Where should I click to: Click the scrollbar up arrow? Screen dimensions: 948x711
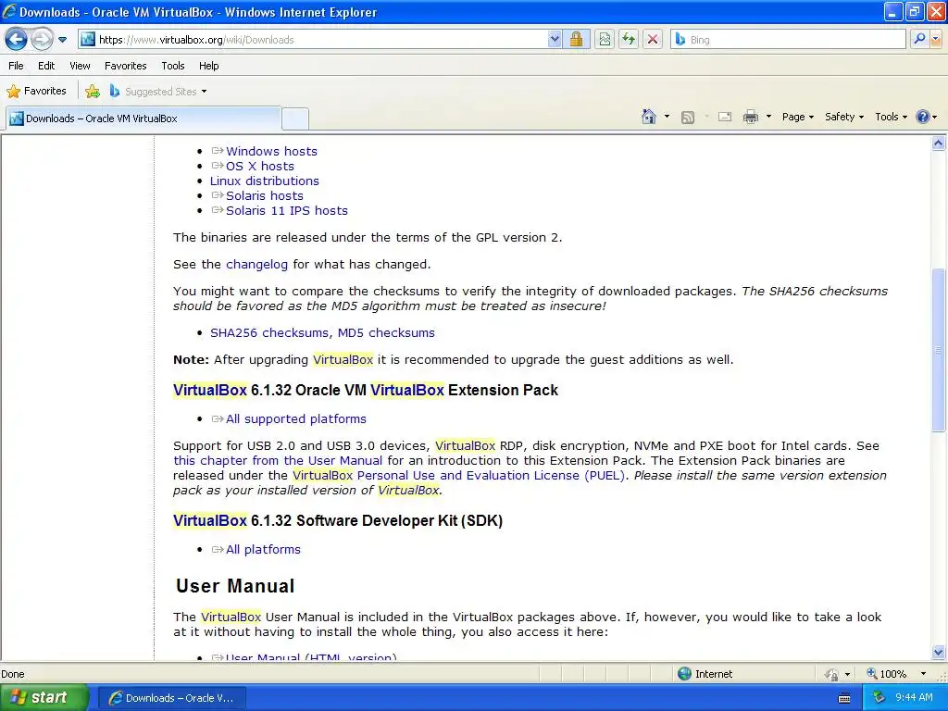click(939, 143)
